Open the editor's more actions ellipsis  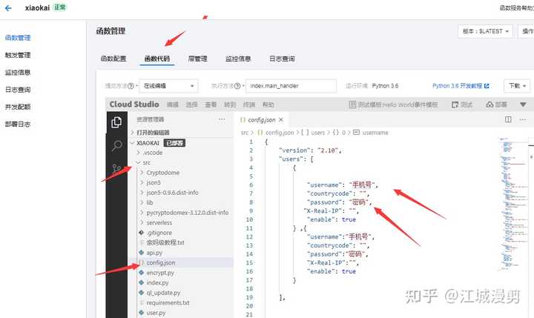point(523,119)
